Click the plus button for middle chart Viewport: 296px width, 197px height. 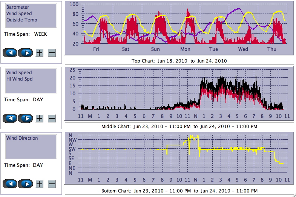[x=40, y=118]
